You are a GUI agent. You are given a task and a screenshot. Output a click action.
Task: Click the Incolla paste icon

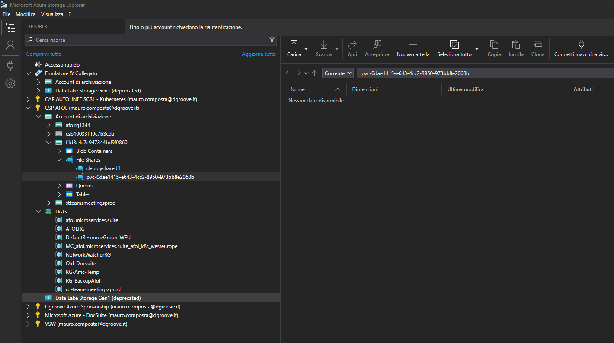pos(516,48)
